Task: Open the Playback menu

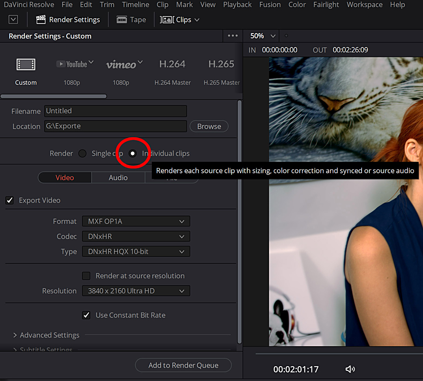Action: (237, 5)
